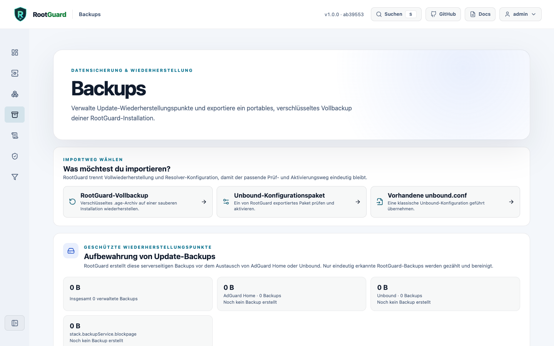Viewport: 554px width, 346px height.
Task: Click the 'Aufbewahrung von Update-Backups' heading
Action: pyautogui.click(x=150, y=256)
